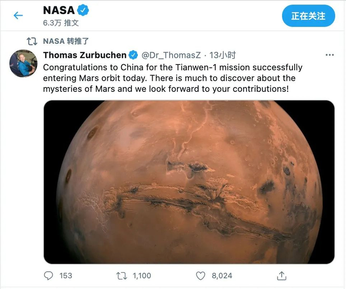Open the @Dr_ThomasZ handle link
The width and height of the screenshot is (346, 289).
pyautogui.click(x=172, y=55)
